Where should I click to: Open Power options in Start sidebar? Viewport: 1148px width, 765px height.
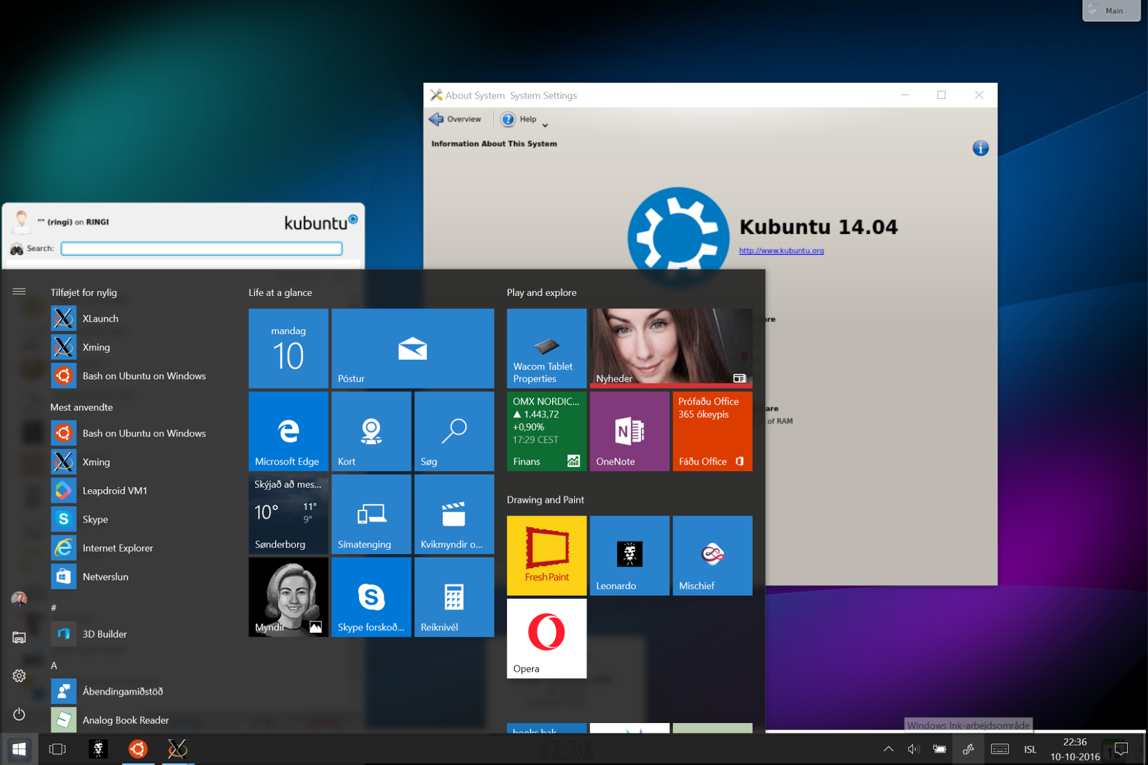tap(19, 714)
